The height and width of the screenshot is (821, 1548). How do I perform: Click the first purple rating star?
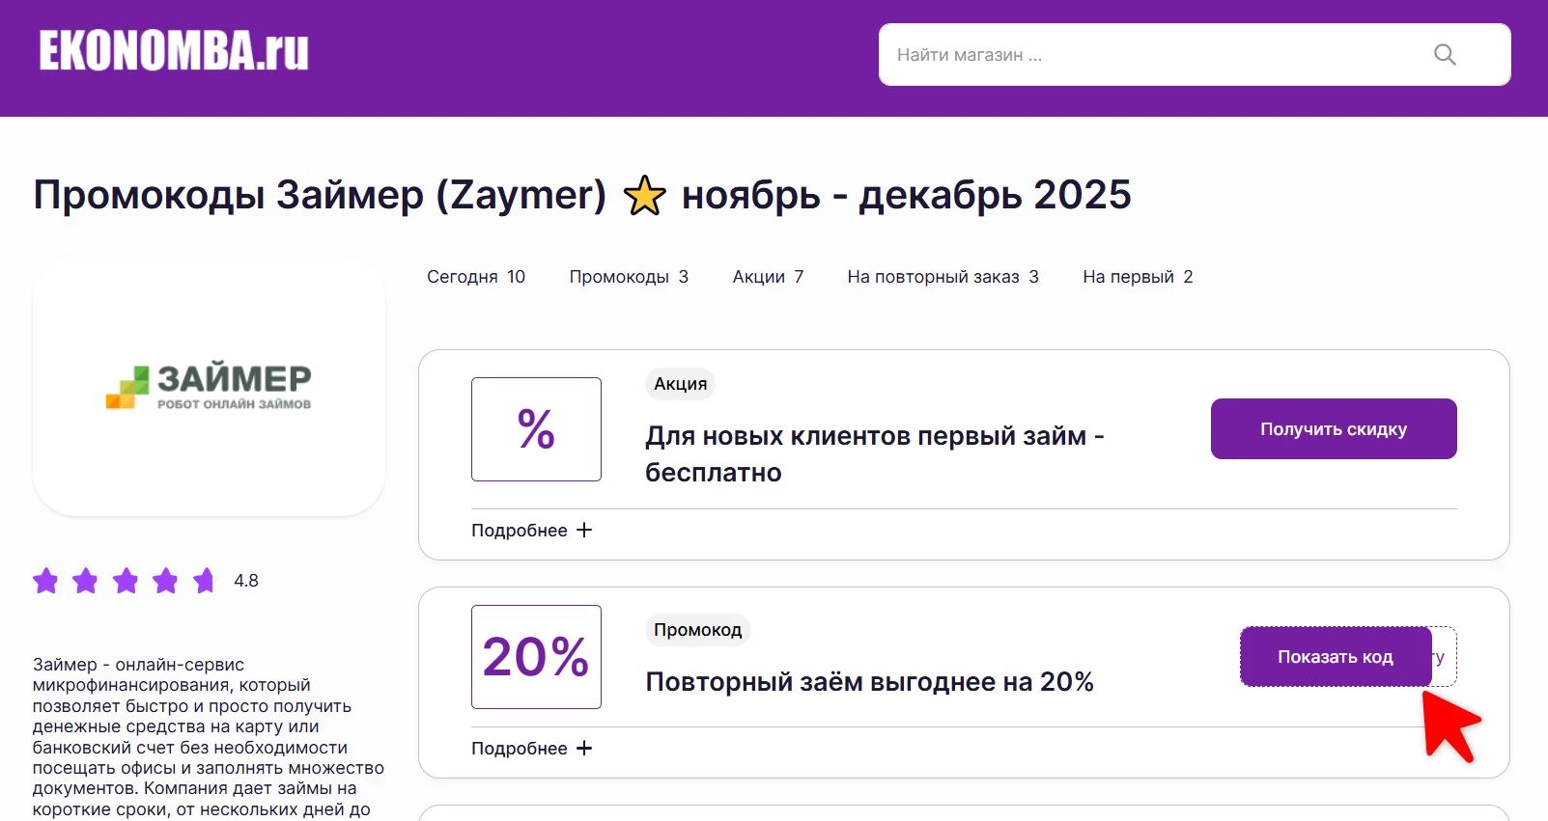45,581
